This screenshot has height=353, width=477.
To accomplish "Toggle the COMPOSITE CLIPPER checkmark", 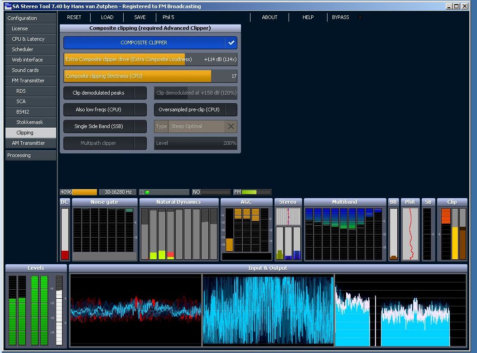I will (x=231, y=43).
